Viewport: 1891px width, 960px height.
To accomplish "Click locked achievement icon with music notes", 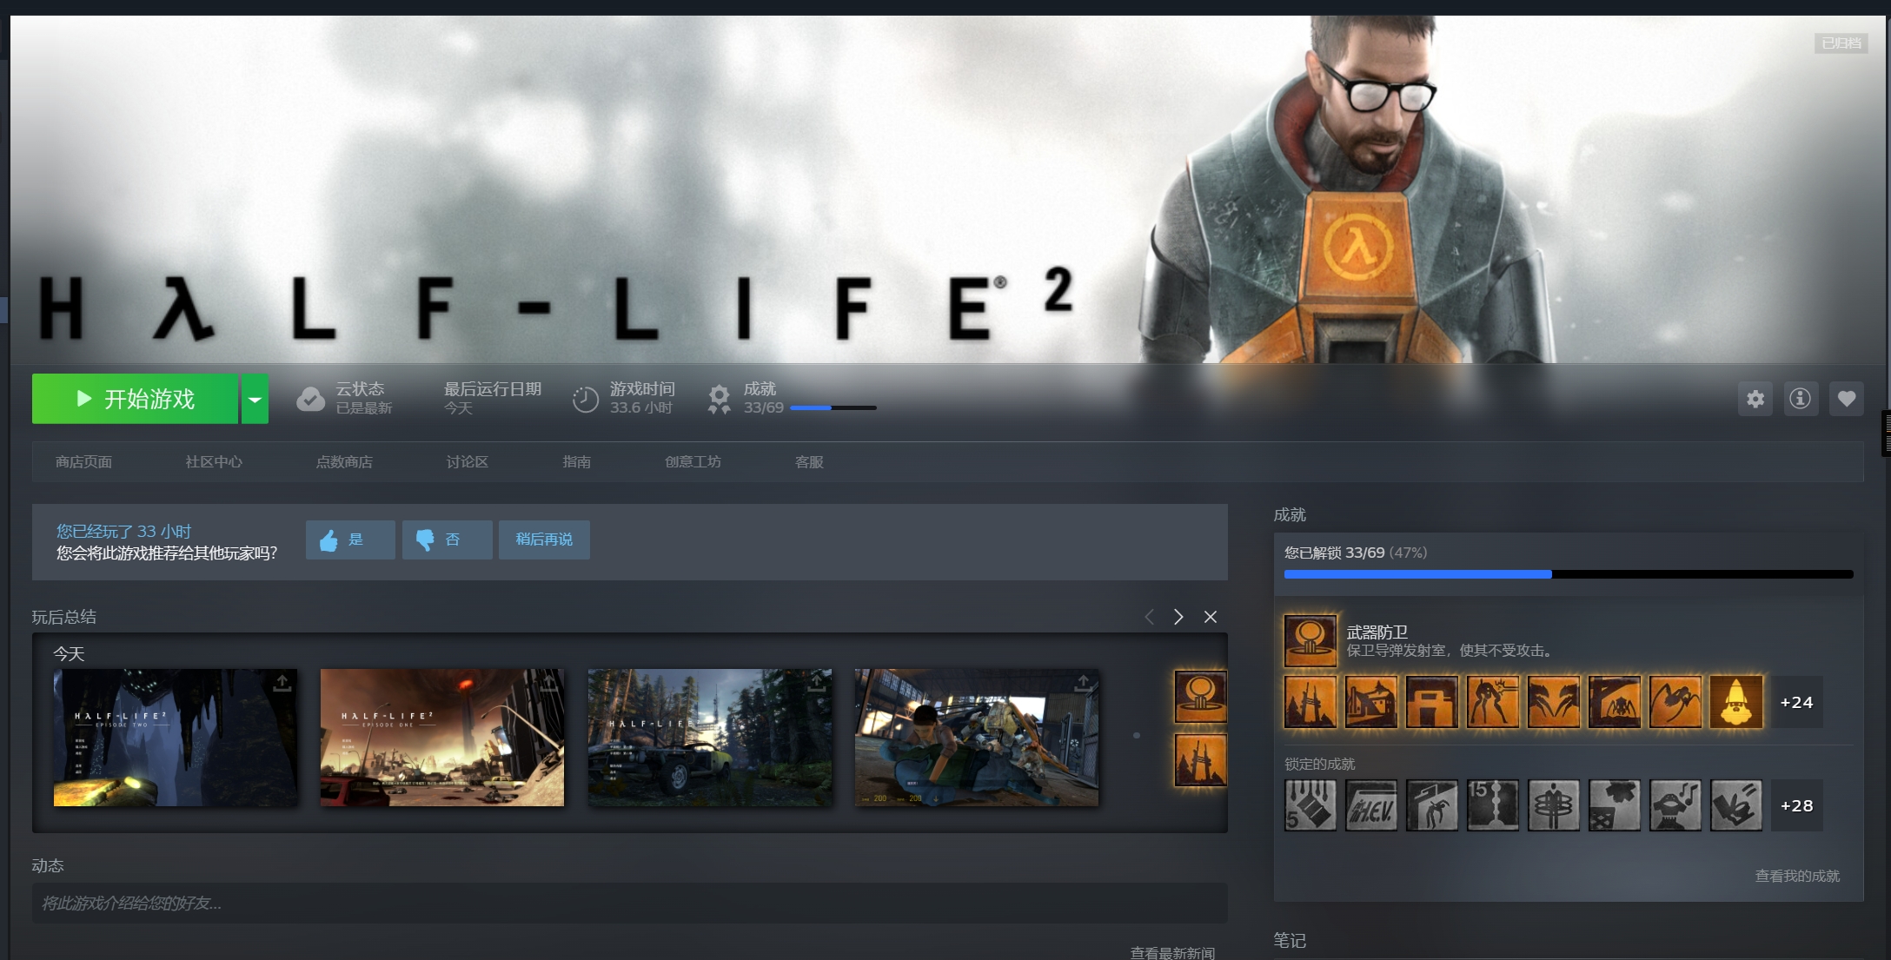I will 1675,805.
